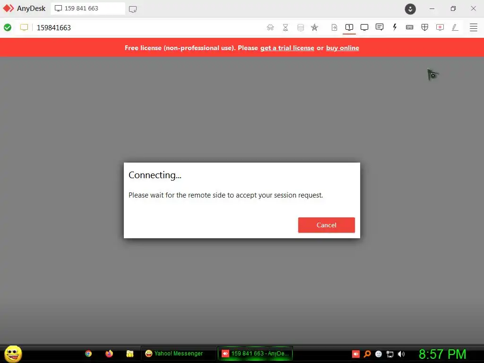
Task: Click the Yahoo Messenger smiley tray icon
Action: click(379, 354)
